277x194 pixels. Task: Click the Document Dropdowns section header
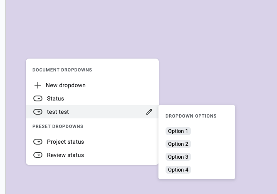click(x=62, y=70)
